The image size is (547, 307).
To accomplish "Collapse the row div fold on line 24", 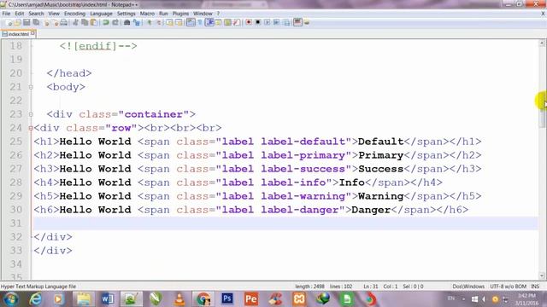I will tap(31, 128).
